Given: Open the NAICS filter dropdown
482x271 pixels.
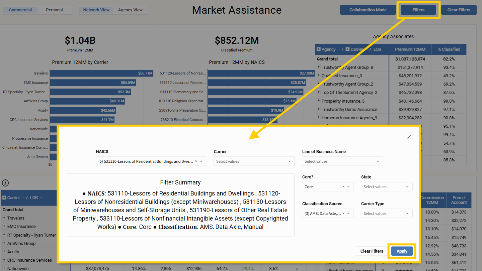Looking at the screenshot, I should [x=201, y=161].
